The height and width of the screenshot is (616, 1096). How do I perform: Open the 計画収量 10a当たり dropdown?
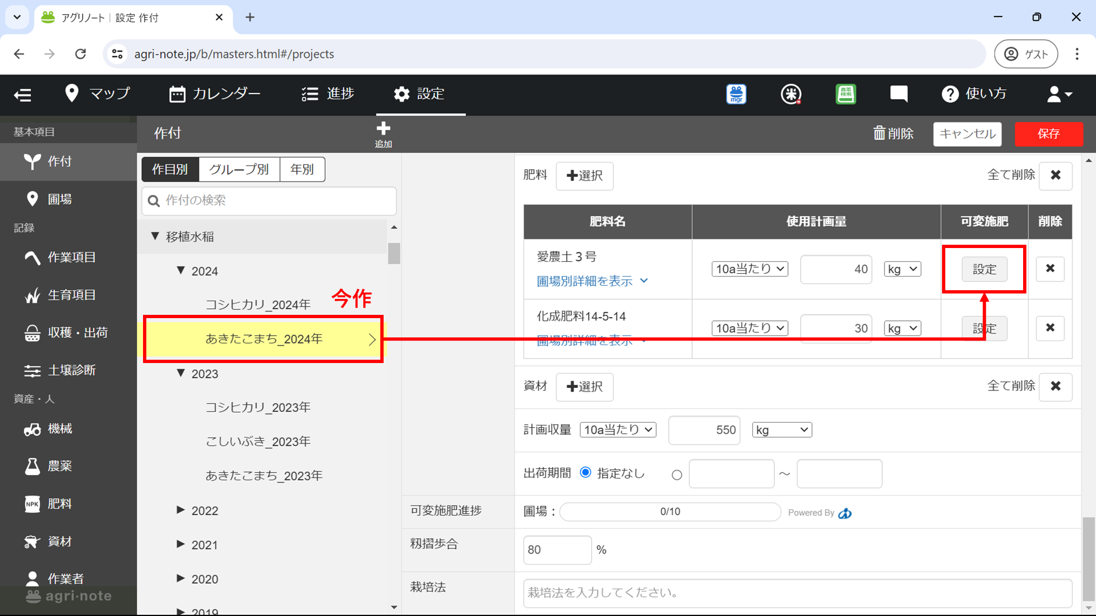(x=618, y=430)
